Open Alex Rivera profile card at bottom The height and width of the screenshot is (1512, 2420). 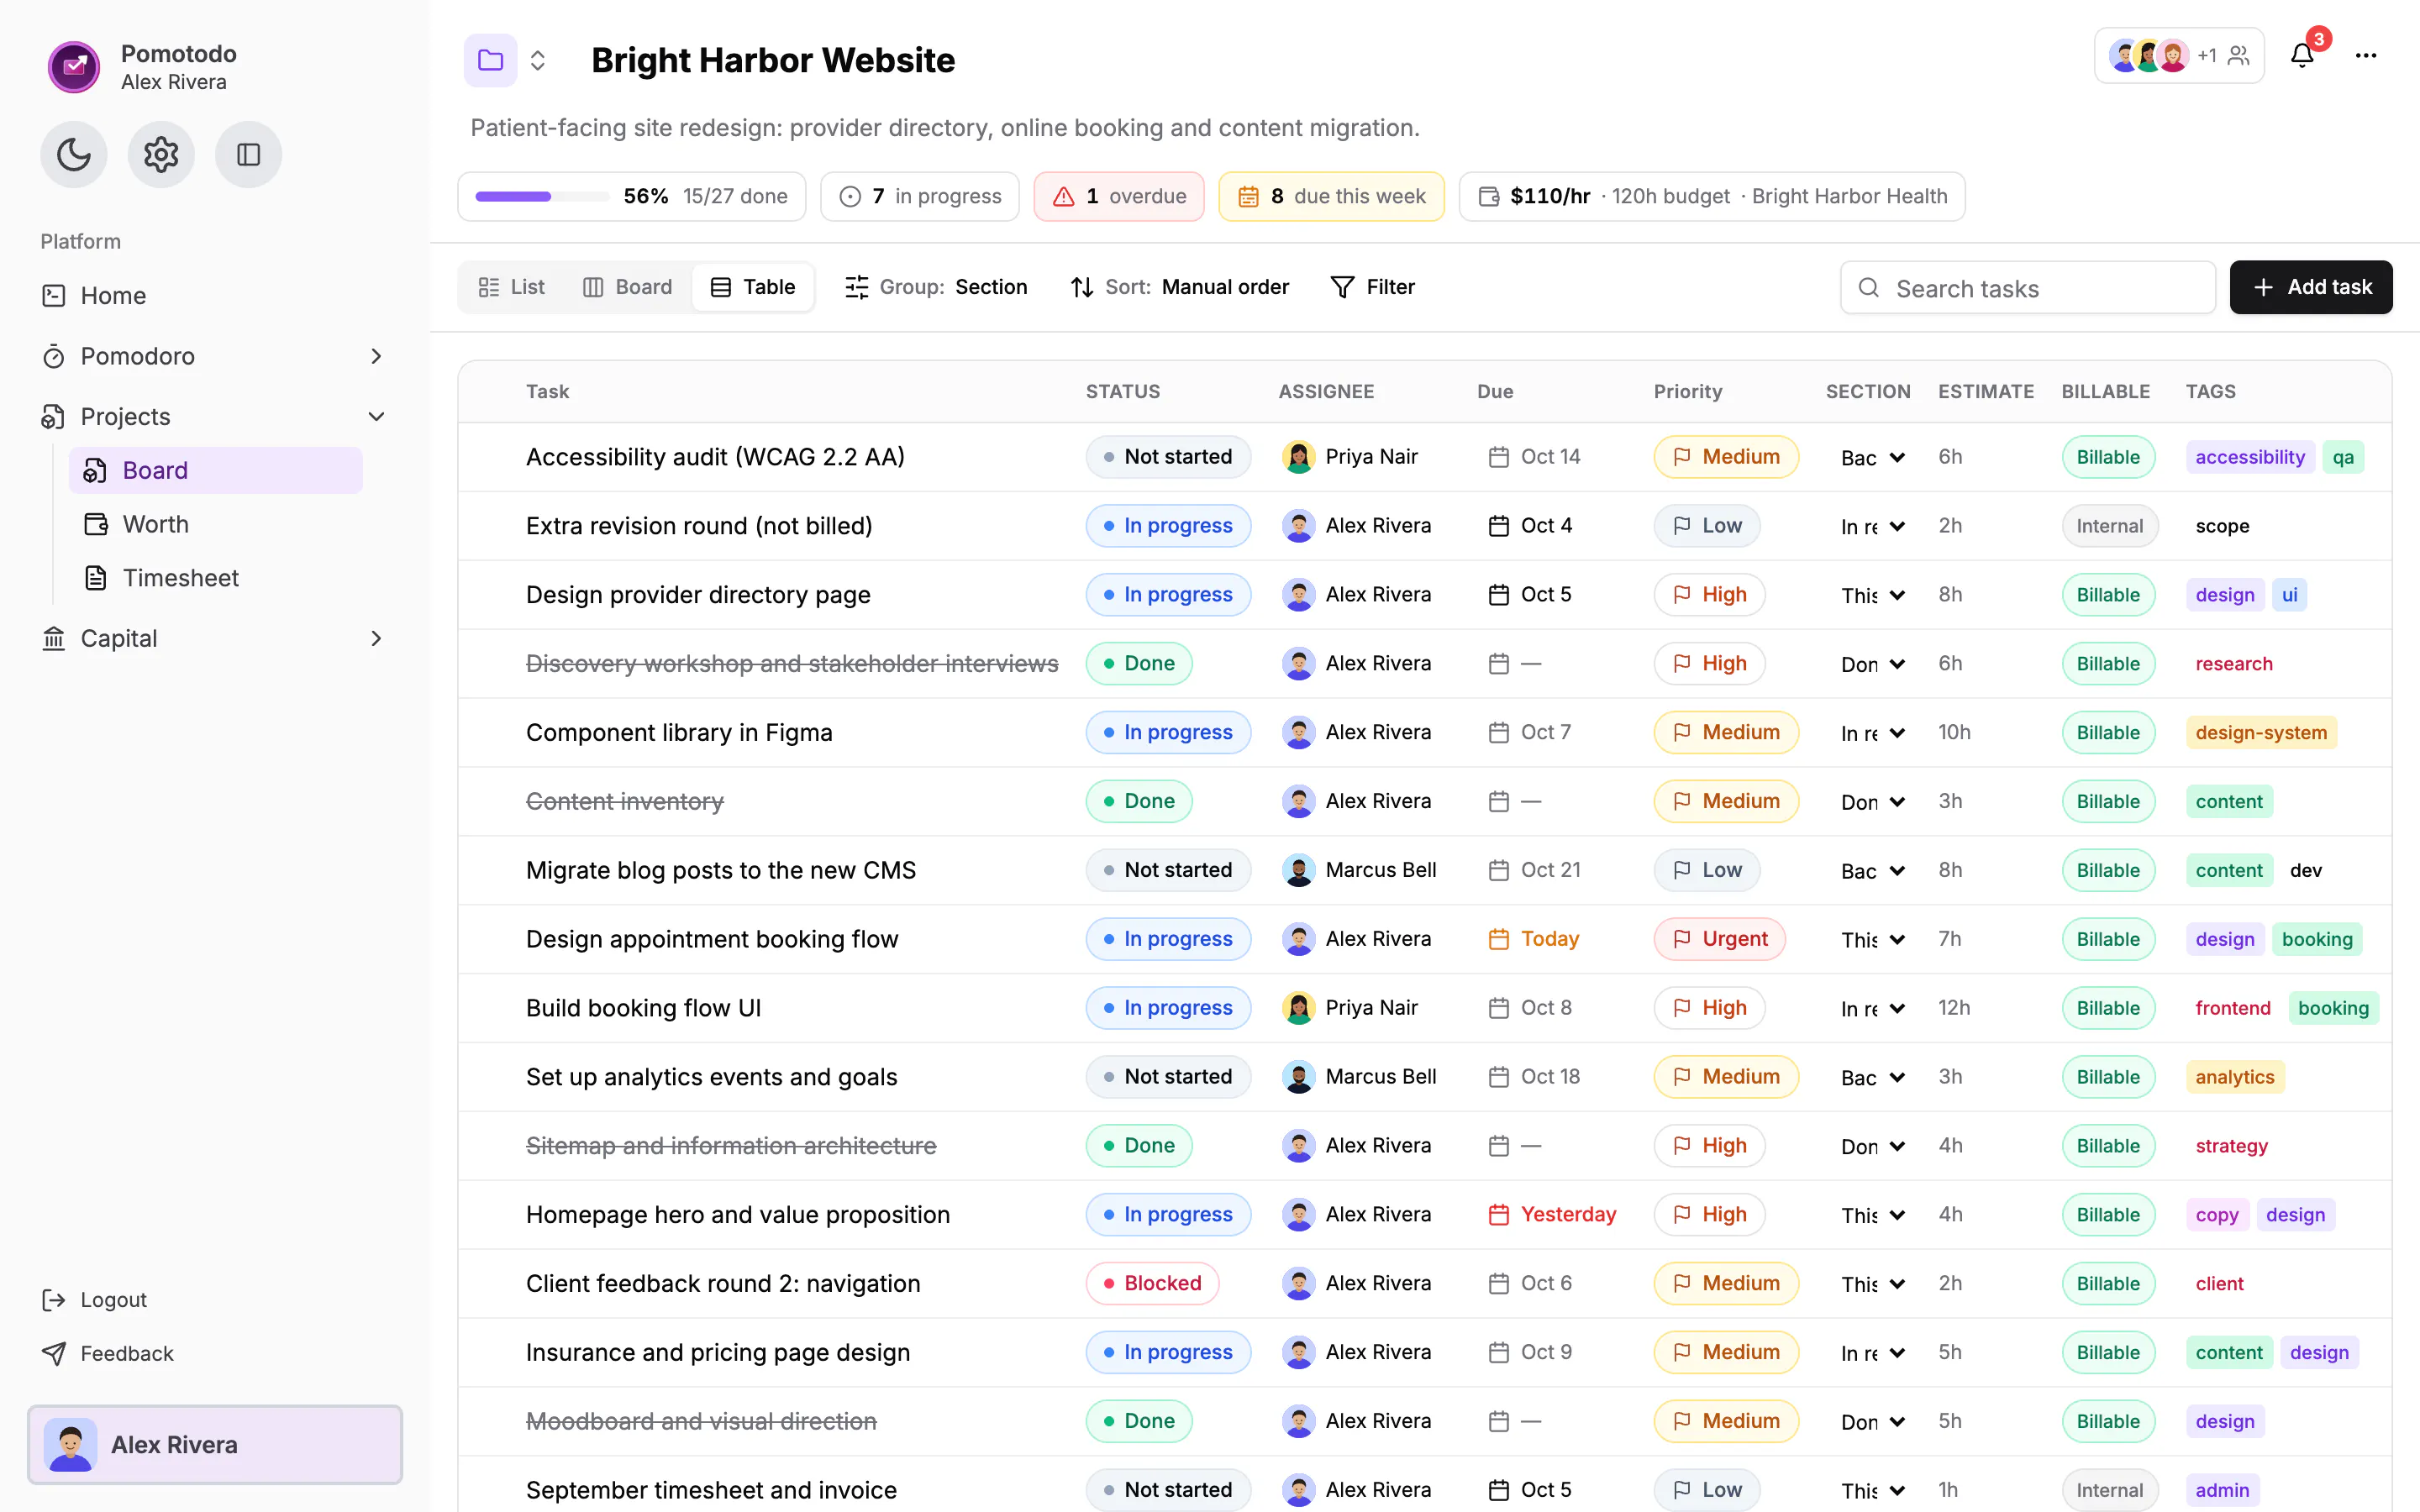click(x=215, y=1444)
